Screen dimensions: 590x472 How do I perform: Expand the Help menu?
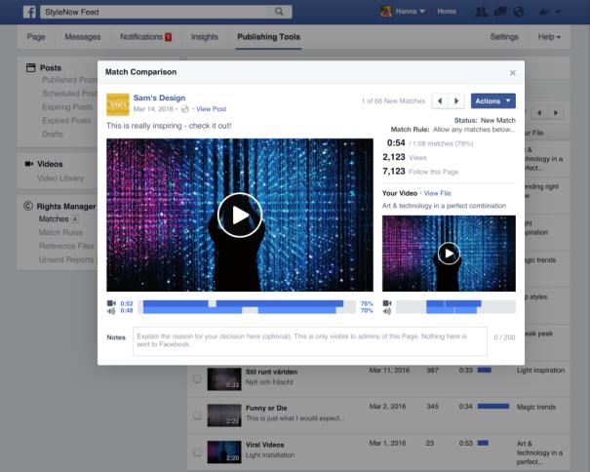pyautogui.click(x=549, y=37)
